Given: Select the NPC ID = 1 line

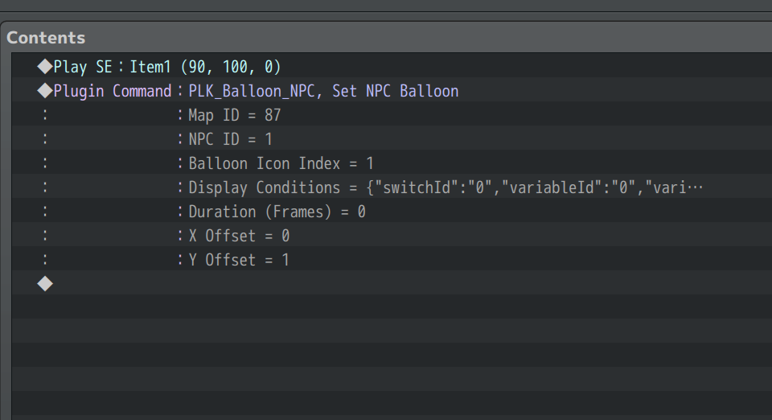Looking at the screenshot, I should tap(231, 139).
